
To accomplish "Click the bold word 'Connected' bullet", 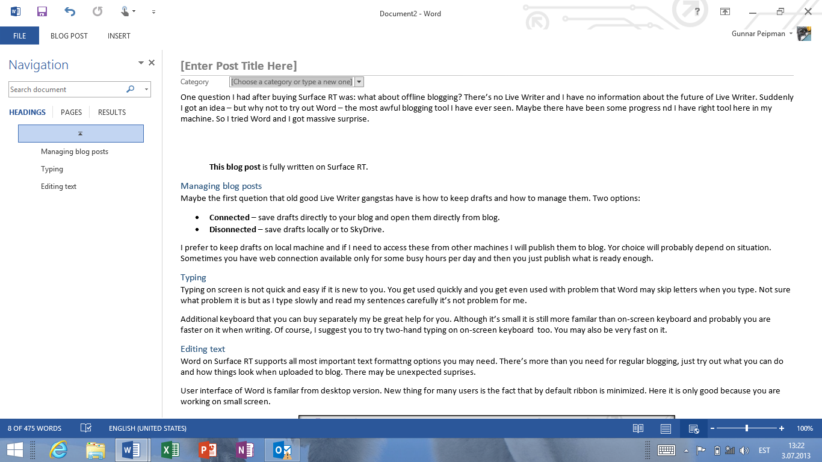I will pos(229,217).
